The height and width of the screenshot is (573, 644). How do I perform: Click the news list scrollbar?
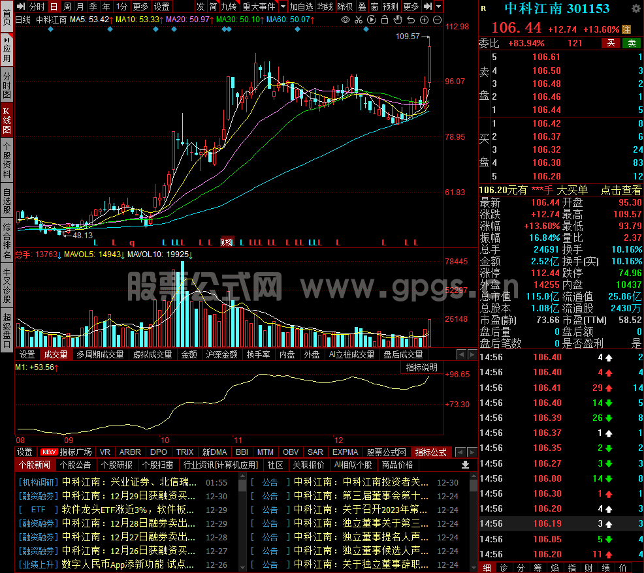click(242, 521)
